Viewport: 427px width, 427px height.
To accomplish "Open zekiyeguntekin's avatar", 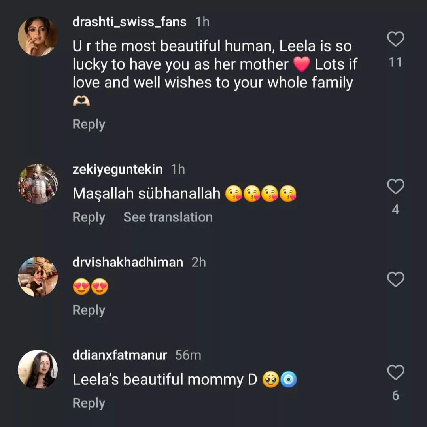I will [38, 184].
